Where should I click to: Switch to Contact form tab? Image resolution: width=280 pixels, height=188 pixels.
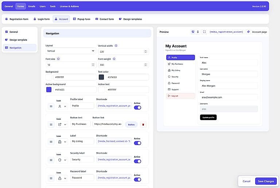click(105, 19)
